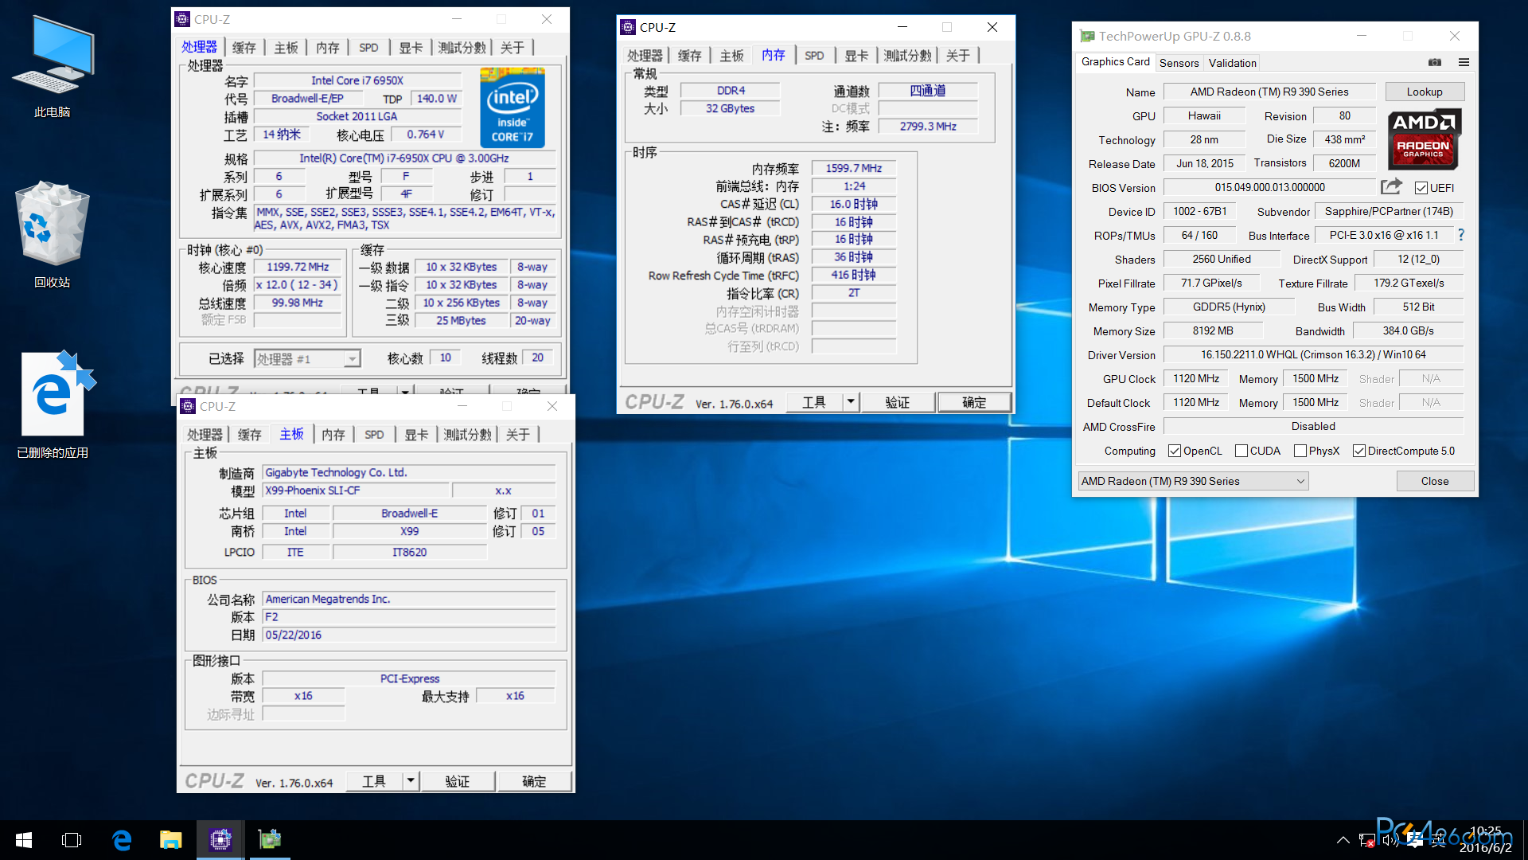
Task: Expand 工具 dropdown arrow in memory window
Action: (x=851, y=402)
